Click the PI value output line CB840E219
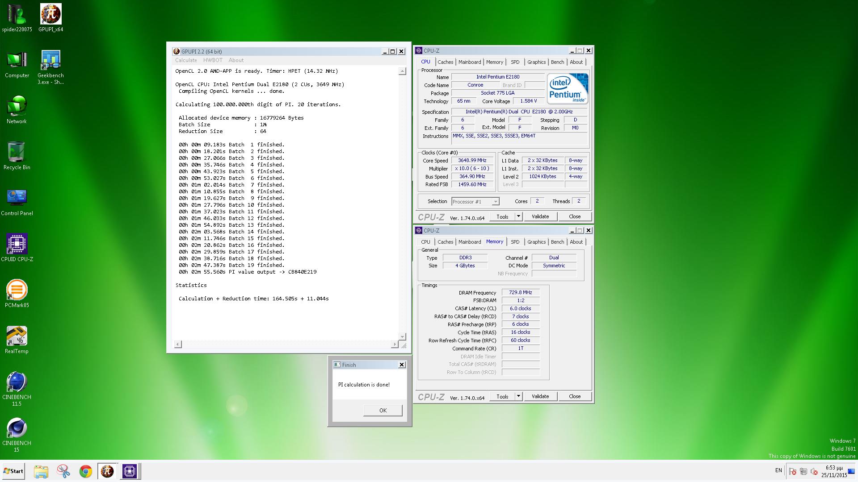858x482 pixels. pos(248,272)
